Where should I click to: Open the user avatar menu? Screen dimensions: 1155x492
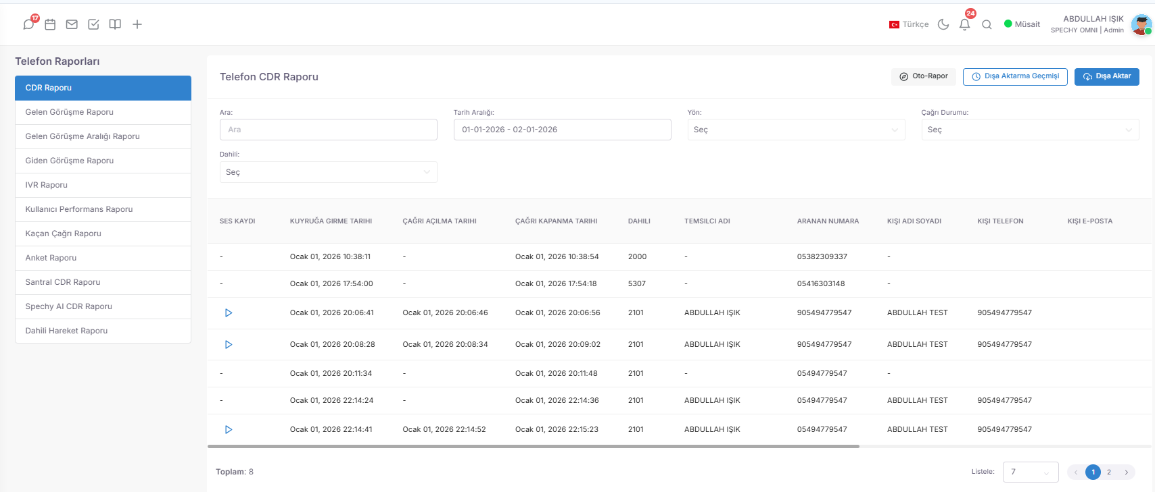[1141, 24]
